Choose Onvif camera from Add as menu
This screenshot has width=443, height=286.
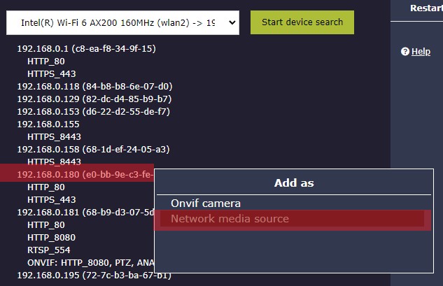[x=206, y=203]
